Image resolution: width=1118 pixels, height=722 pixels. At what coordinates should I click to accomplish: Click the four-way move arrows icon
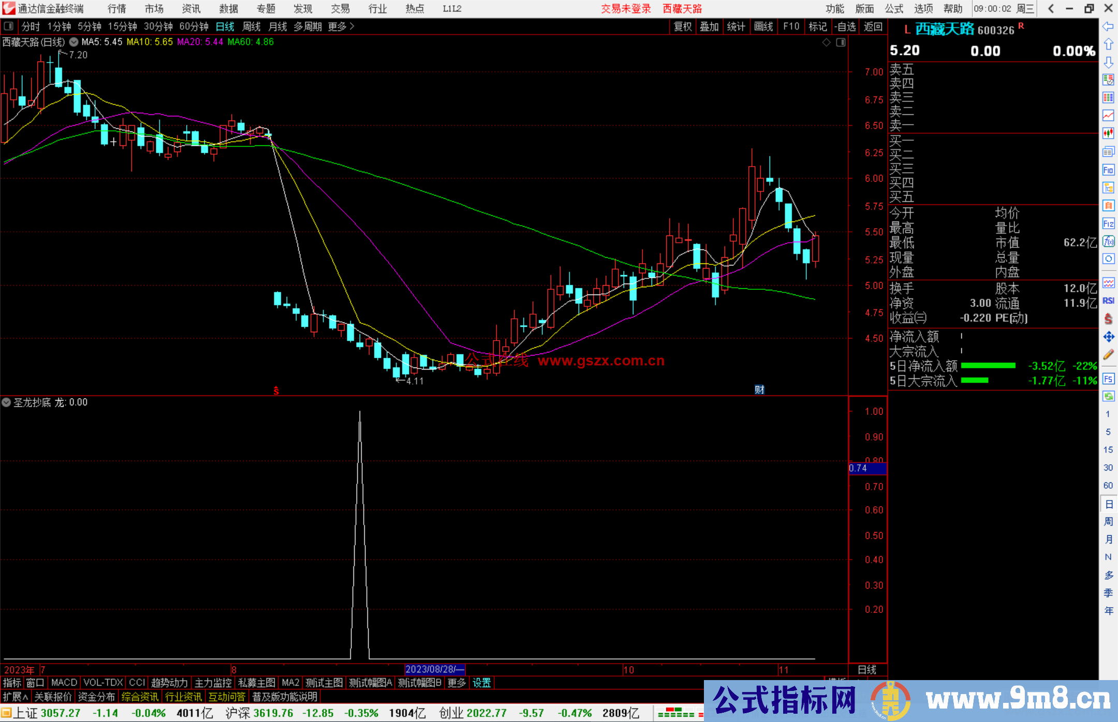pos(1108,337)
